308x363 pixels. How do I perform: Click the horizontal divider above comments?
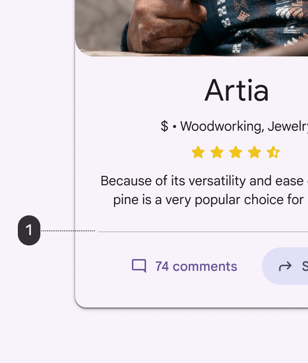[202, 232]
